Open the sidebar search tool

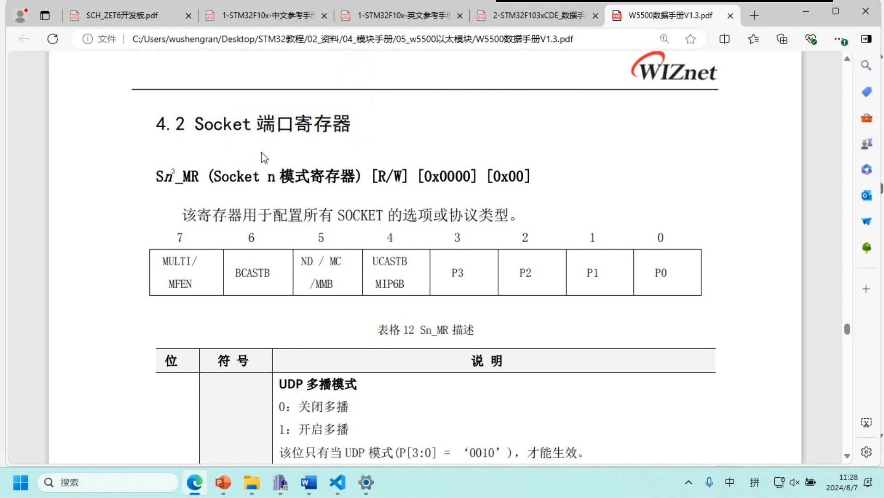coord(866,65)
